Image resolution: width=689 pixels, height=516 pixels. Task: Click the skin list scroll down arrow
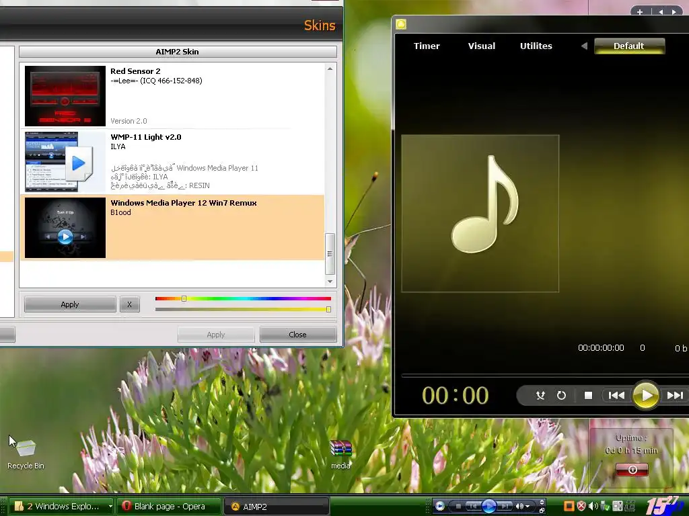pyautogui.click(x=330, y=282)
